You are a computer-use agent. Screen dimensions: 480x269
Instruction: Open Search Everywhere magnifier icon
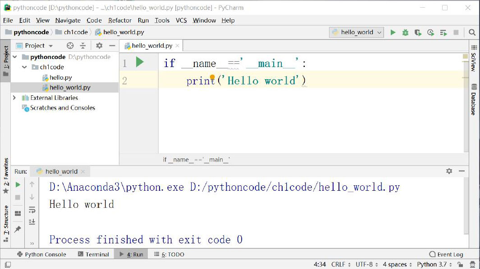pos(472,32)
